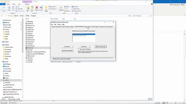Viewport: 186px width, 104px height.
Task: Switch to the View ribbon tab
Action: (x=19, y=4)
